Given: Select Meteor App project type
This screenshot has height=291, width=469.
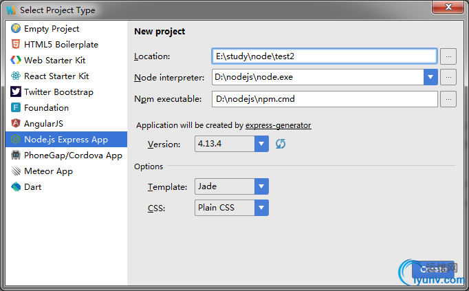Looking at the screenshot, I should click(x=48, y=171).
